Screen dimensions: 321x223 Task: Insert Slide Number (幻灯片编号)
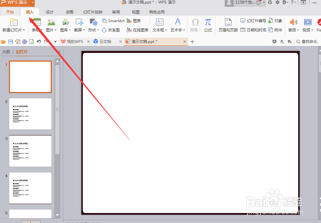point(253,21)
